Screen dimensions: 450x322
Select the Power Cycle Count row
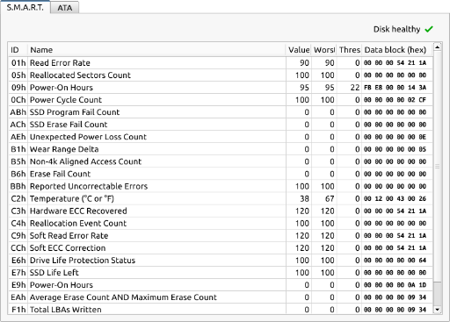(221, 100)
